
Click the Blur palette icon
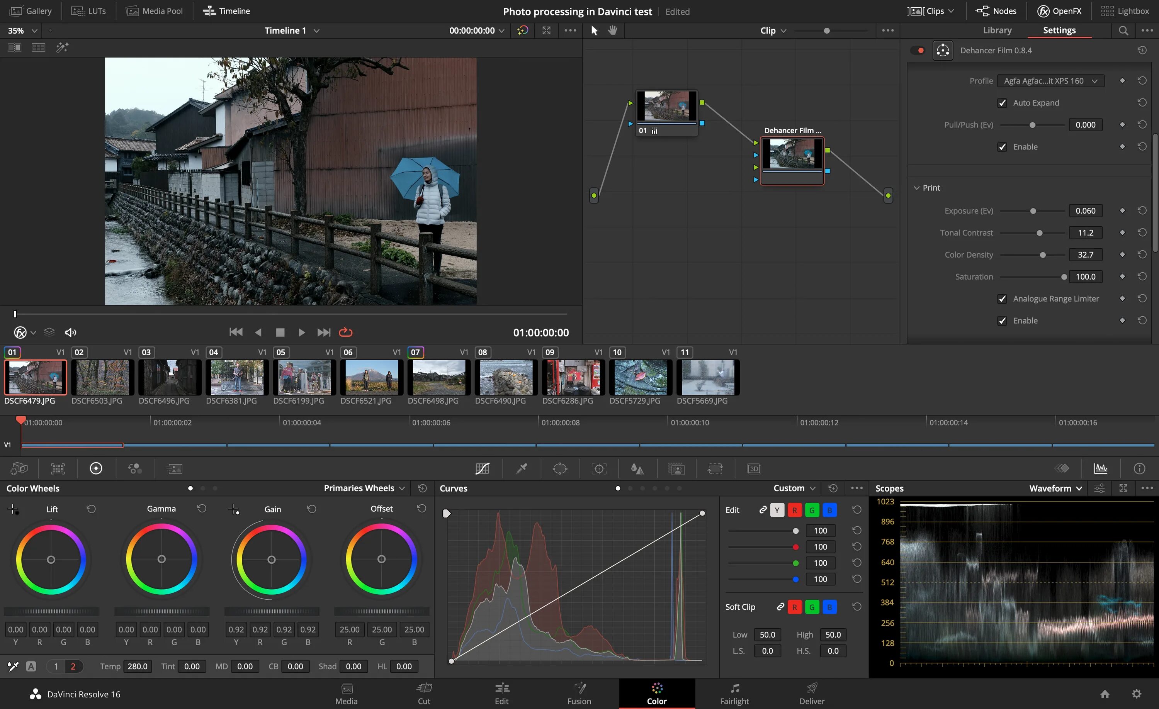[637, 469]
